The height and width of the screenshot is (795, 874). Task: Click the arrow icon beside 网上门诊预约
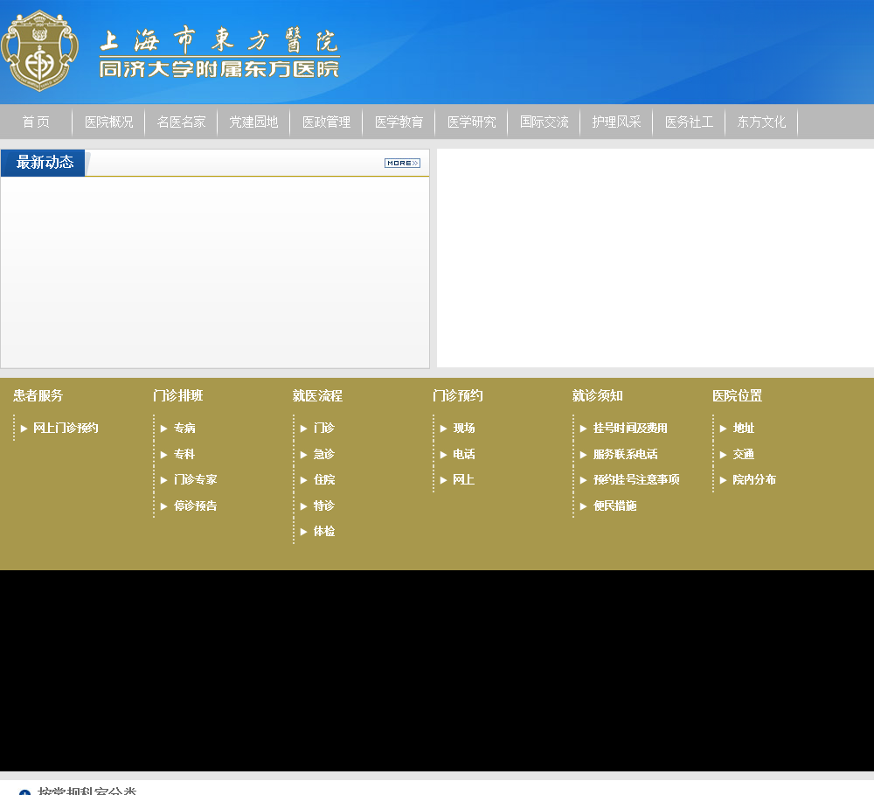point(24,429)
